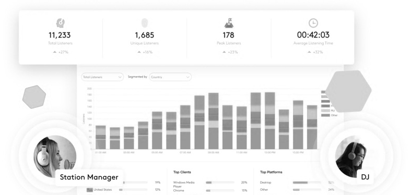Click the Total Listeners +27% trend arrow
Viewport: 411px width, 195px height.
55,52
